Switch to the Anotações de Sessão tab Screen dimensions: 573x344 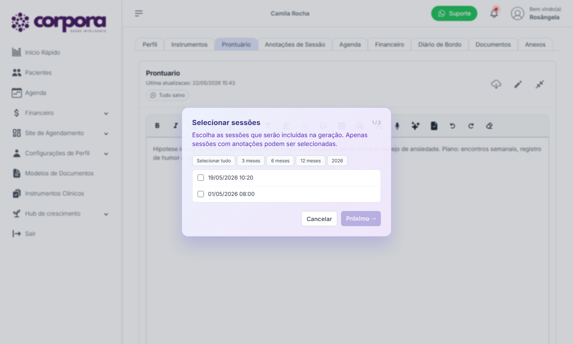295,44
